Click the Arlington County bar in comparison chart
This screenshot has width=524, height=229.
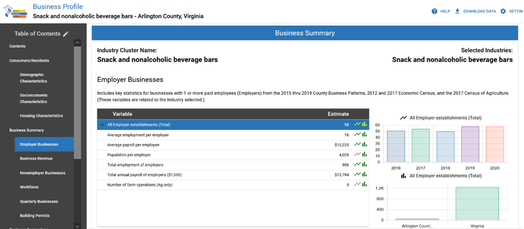click(x=417, y=219)
